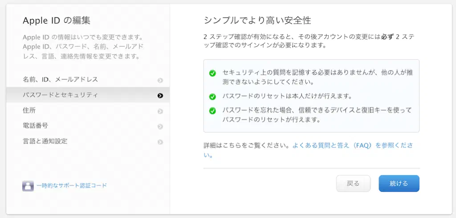Click the Apple ID の編集 heading

(57, 21)
